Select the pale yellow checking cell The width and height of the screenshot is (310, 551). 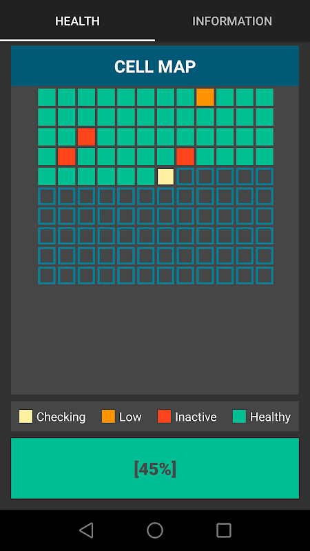point(165,176)
